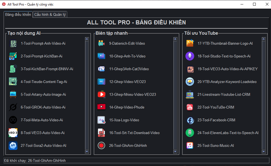Viewport: 271px width, 166px height.
Task: Click the GROK Auto Video tool icon
Action: 13,107
